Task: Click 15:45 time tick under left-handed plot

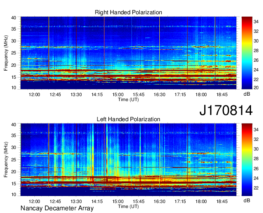Action: tap(138, 201)
